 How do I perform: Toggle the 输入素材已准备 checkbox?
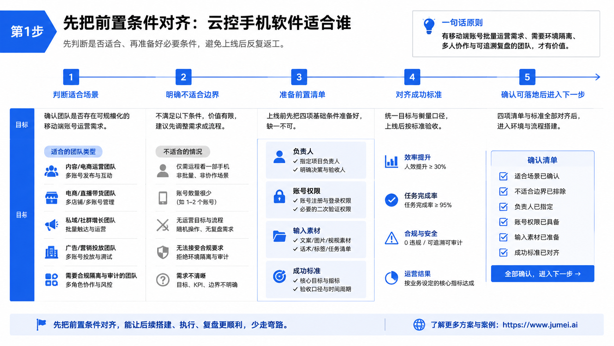tap(503, 237)
